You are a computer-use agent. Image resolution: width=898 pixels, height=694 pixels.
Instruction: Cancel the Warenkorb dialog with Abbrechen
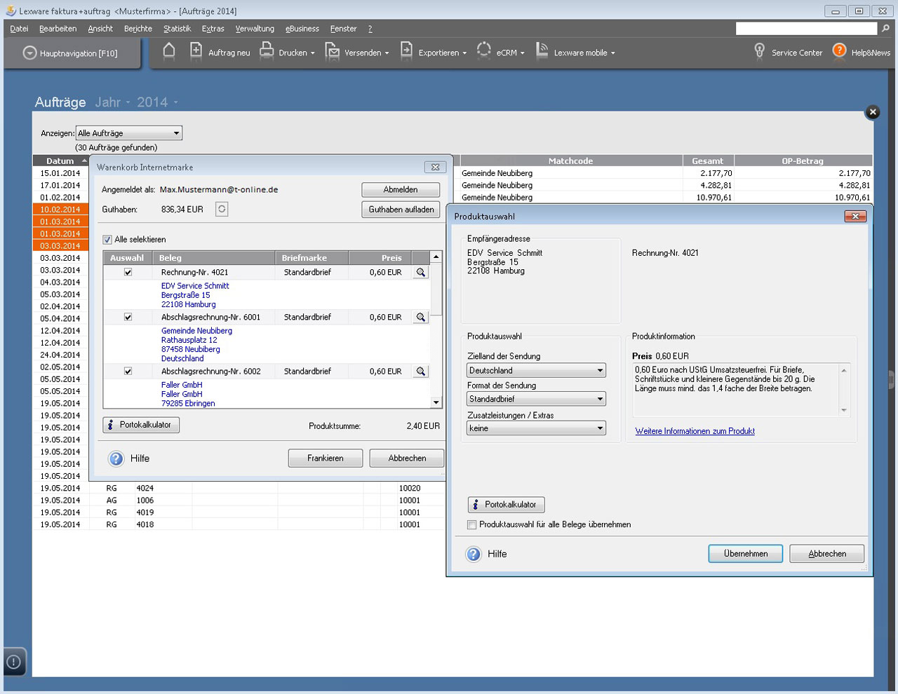[407, 458]
